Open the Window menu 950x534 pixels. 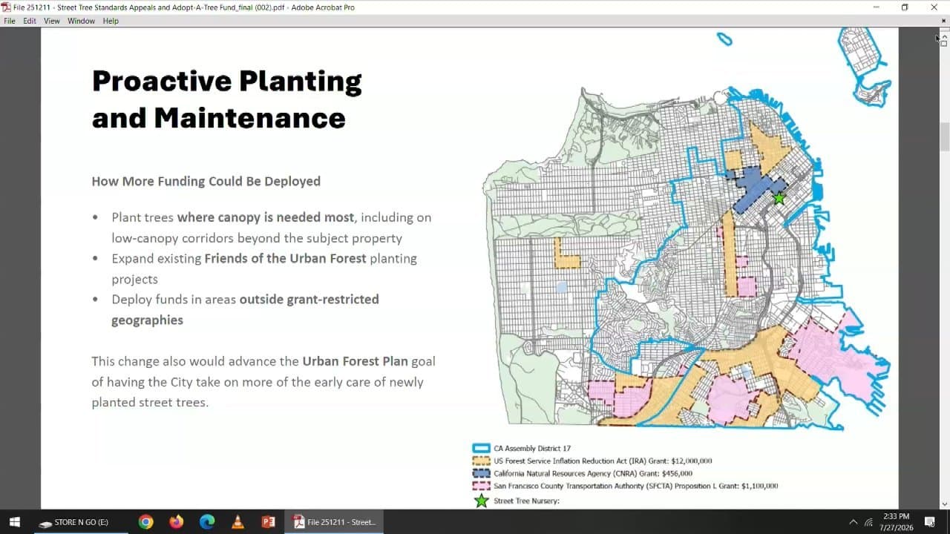(x=81, y=21)
